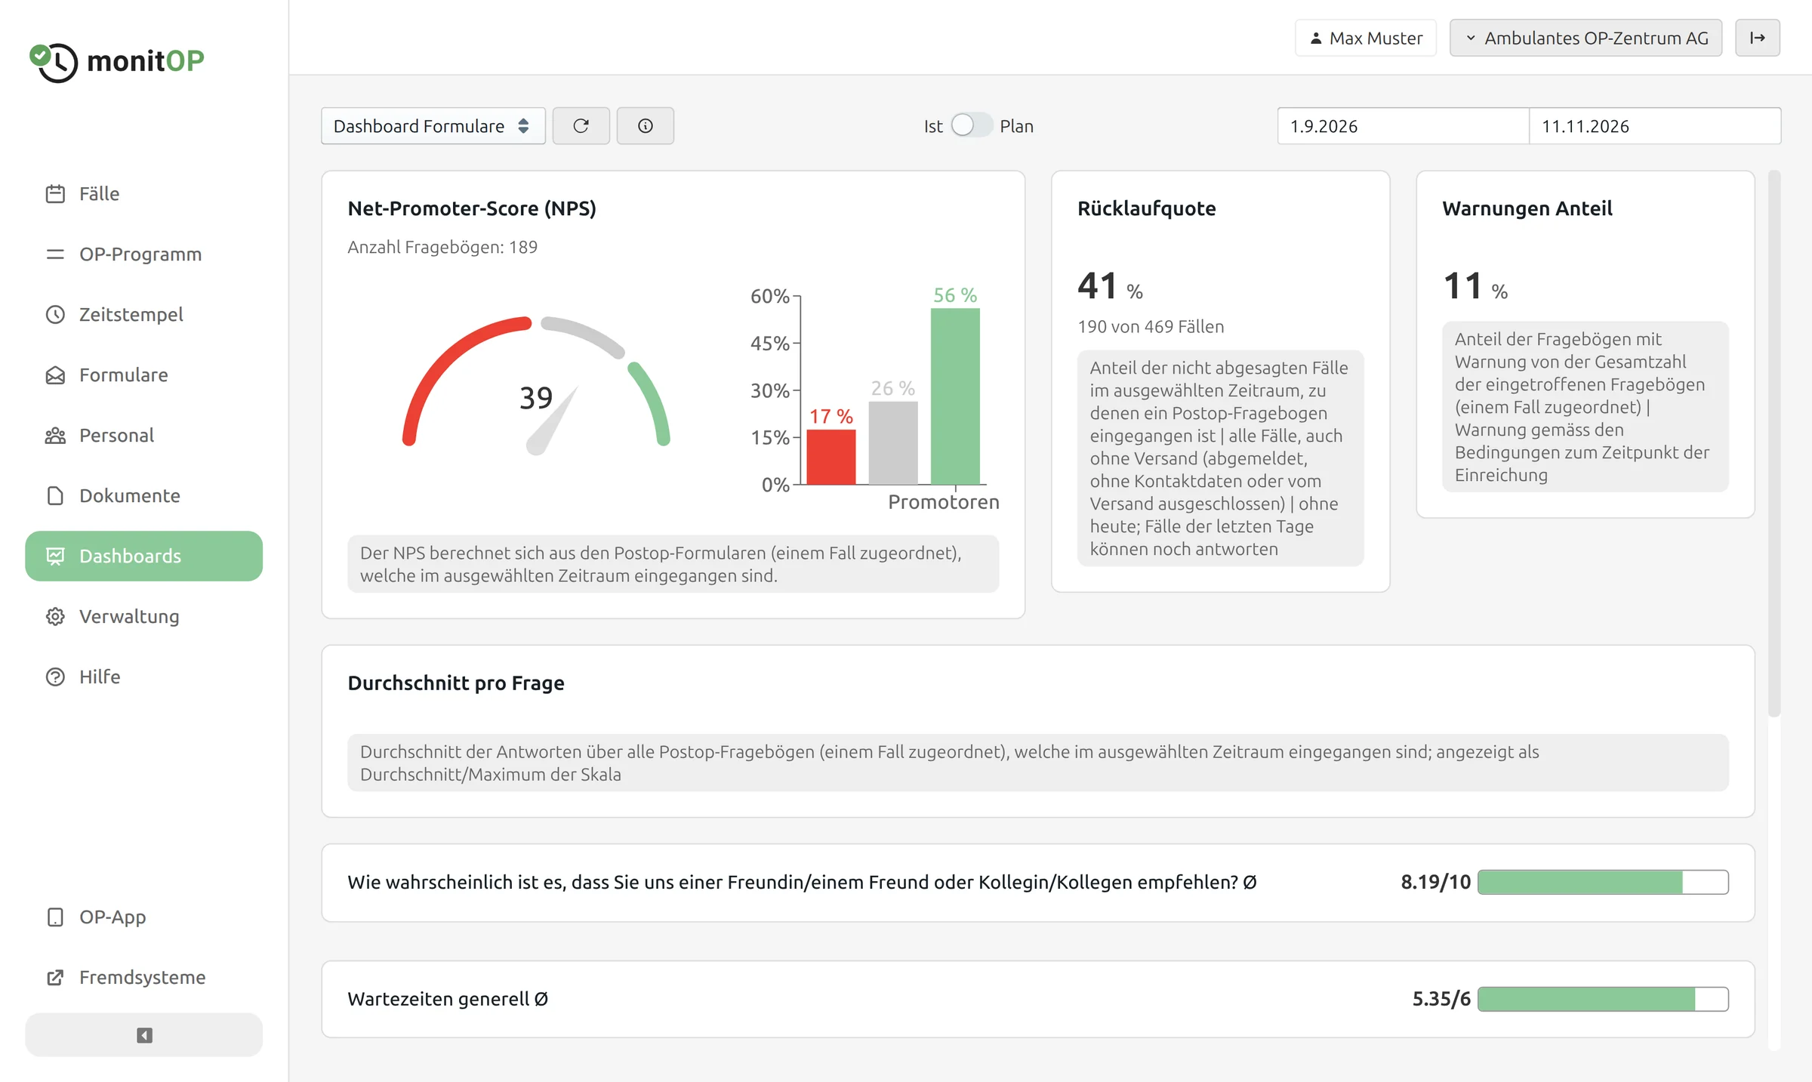The image size is (1812, 1082).
Task: Click the Dokumente file icon
Action: 55,496
